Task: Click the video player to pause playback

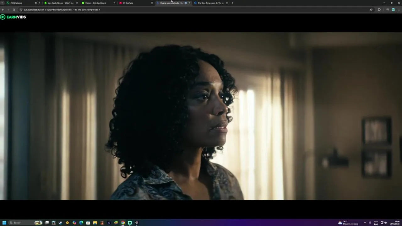Action: 201,116
